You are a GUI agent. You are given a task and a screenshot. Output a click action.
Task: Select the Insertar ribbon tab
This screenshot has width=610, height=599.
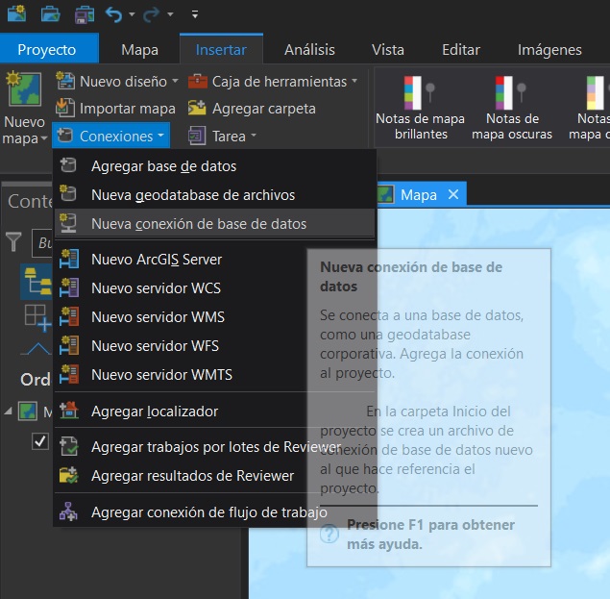(221, 49)
